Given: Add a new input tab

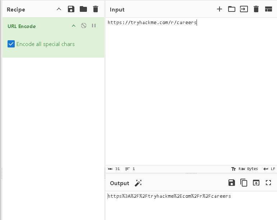Looking at the screenshot, I should [x=220, y=9].
